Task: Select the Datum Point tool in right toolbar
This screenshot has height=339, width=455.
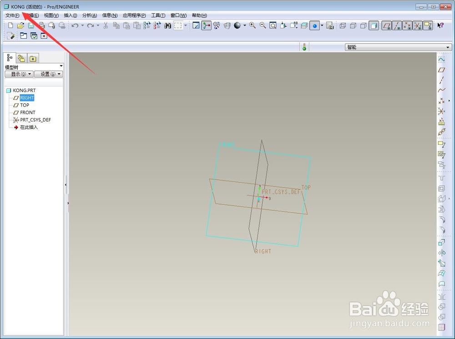Action: coord(441,101)
